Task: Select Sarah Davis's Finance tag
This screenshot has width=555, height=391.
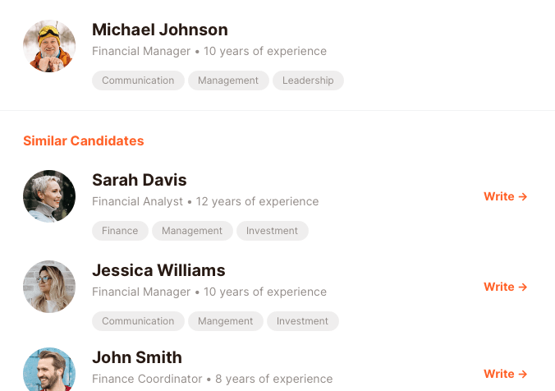Action: click(120, 231)
